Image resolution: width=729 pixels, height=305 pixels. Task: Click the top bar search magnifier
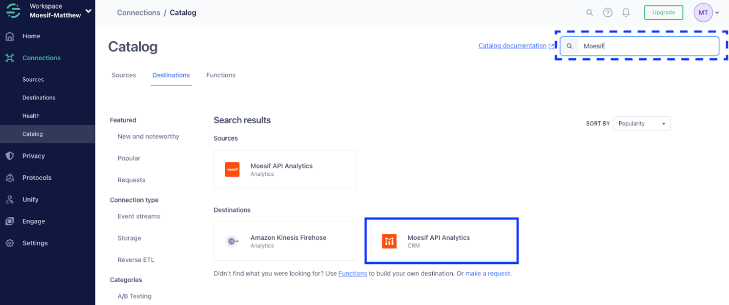[x=589, y=12]
